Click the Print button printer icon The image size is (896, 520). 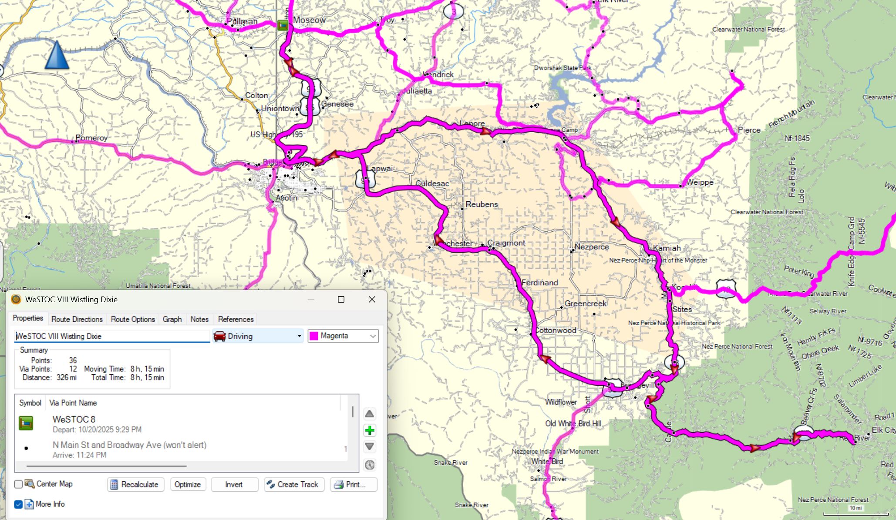coord(338,484)
